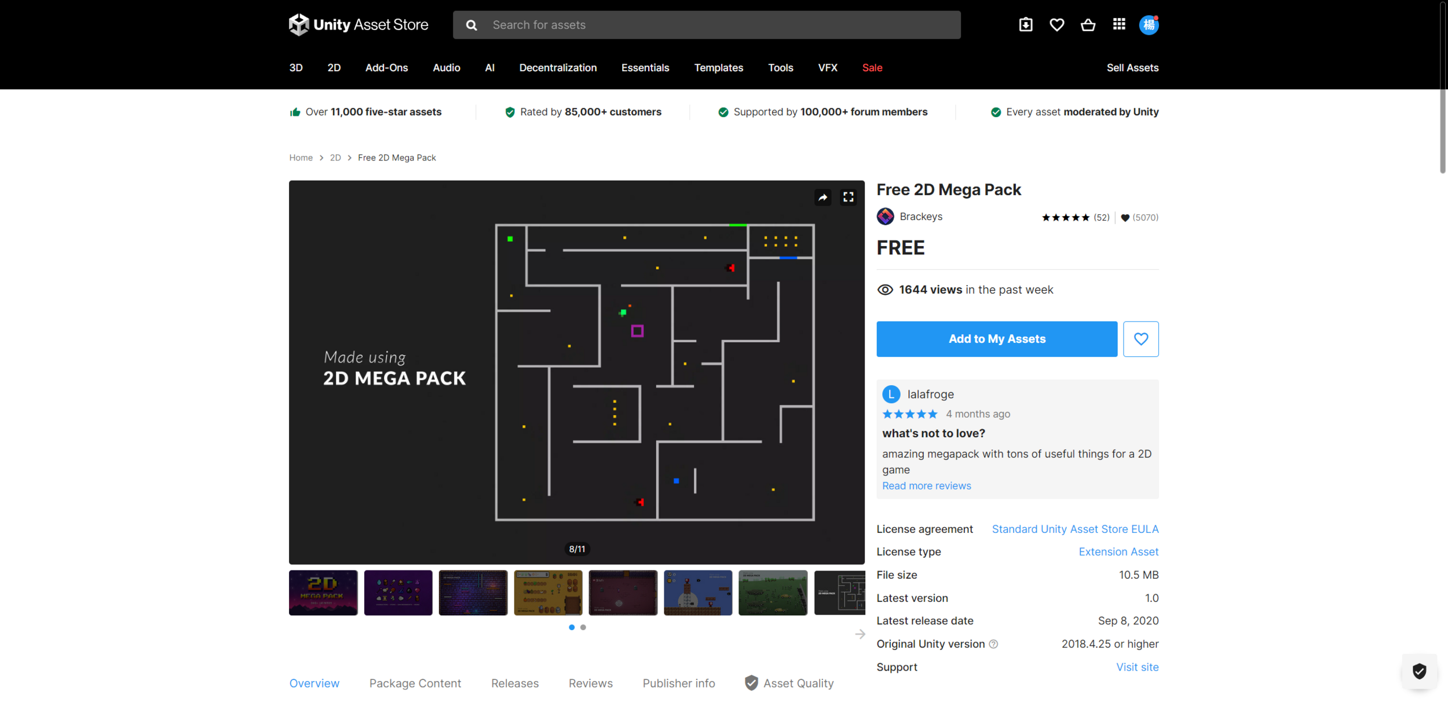Open the Read more reviews link
The image size is (1448, 702).
click(x=926, y=485)
